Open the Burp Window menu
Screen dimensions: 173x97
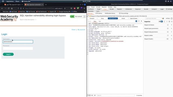[110, 7]
